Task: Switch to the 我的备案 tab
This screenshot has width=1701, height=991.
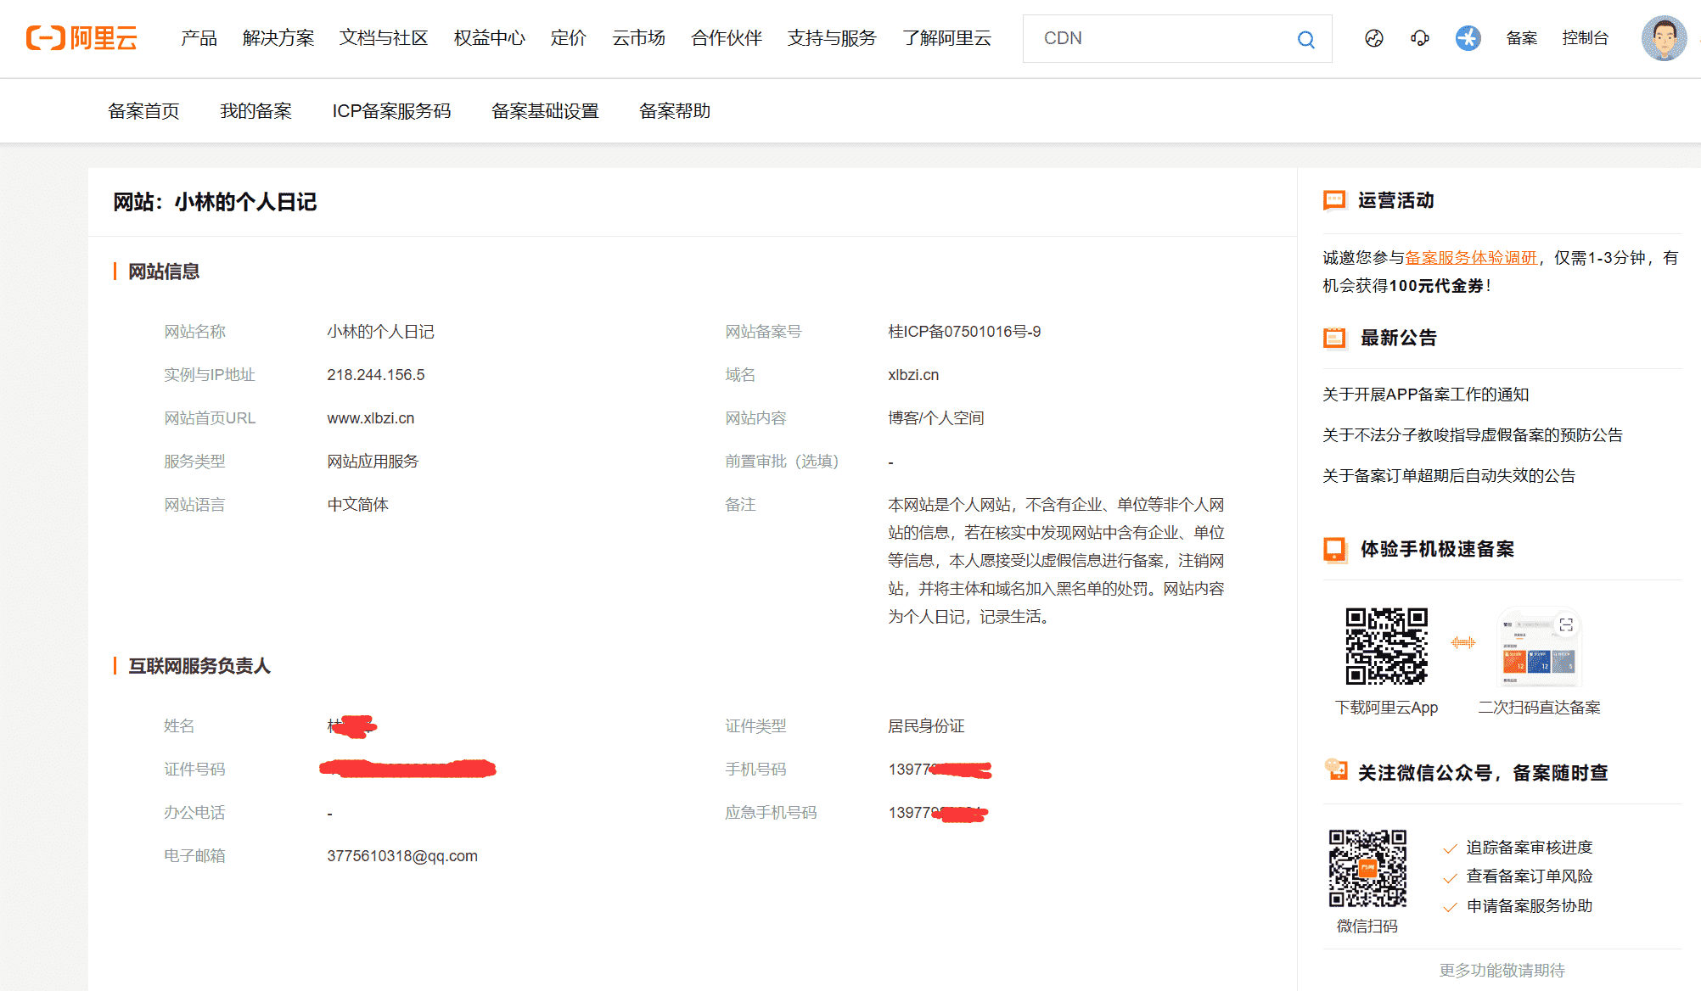Action: click(x=255, y=110)
